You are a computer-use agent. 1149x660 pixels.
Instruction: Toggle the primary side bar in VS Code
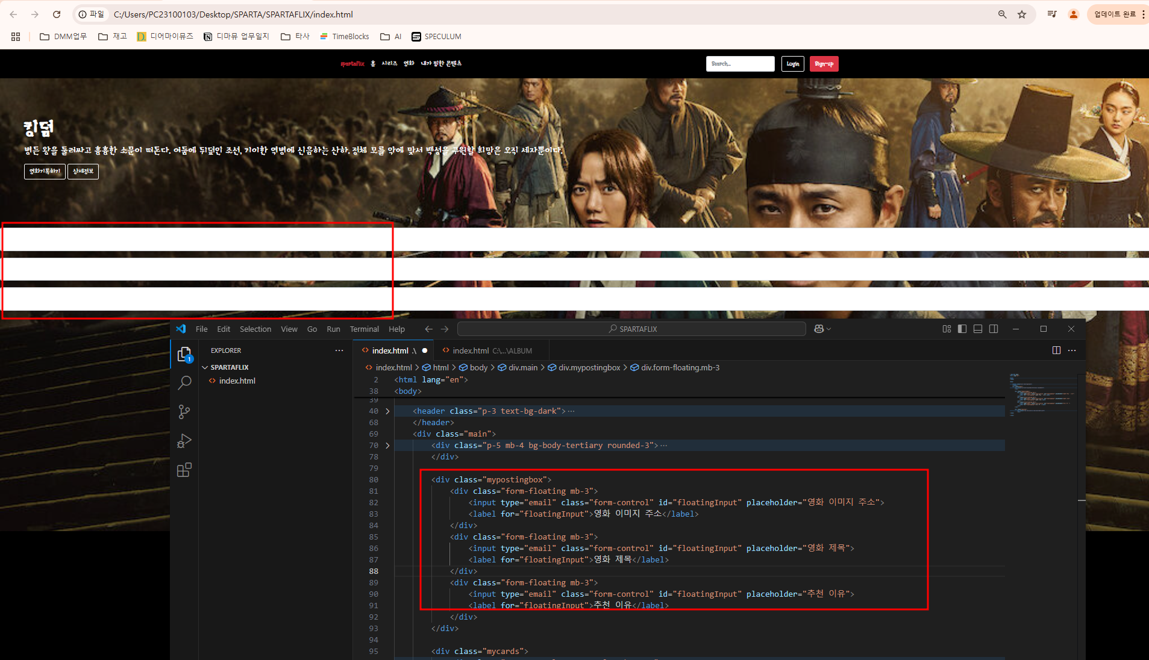[x=962, y=329]
